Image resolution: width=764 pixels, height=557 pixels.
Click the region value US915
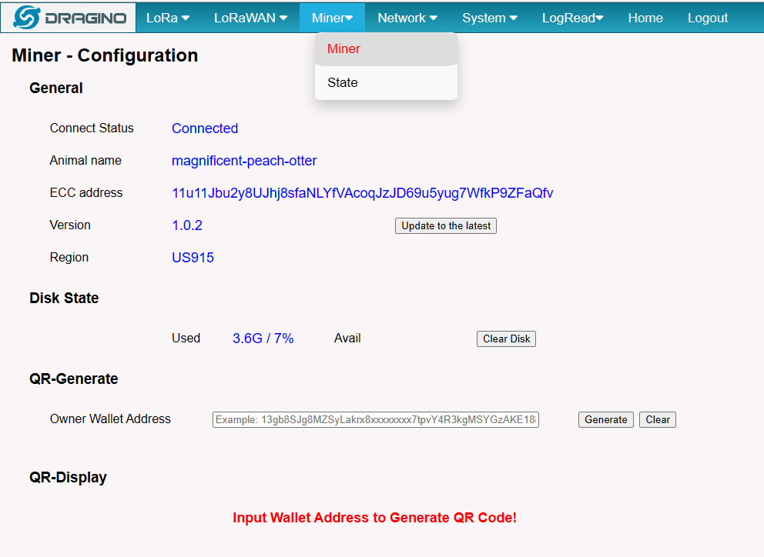[x=193, y=258]
